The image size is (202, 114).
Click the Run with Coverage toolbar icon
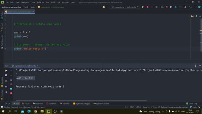[x=152, y=7]
